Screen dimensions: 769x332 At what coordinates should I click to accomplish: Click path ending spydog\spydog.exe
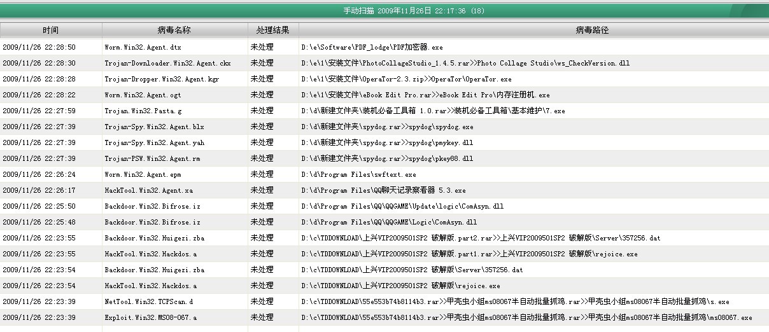tap(387, 127)
